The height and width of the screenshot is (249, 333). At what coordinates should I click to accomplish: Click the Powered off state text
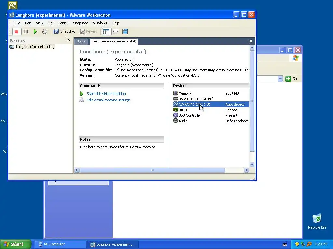click(x=125, y=59)
